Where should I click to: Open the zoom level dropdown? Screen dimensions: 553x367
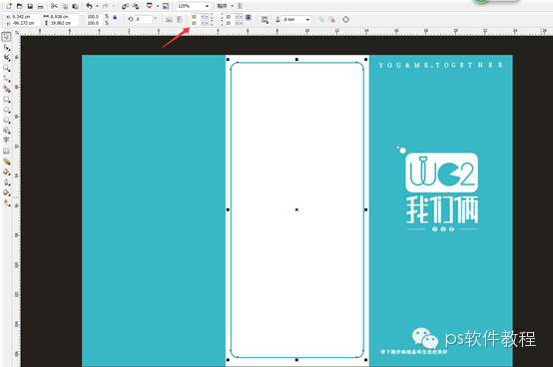[x=194, y=6]
